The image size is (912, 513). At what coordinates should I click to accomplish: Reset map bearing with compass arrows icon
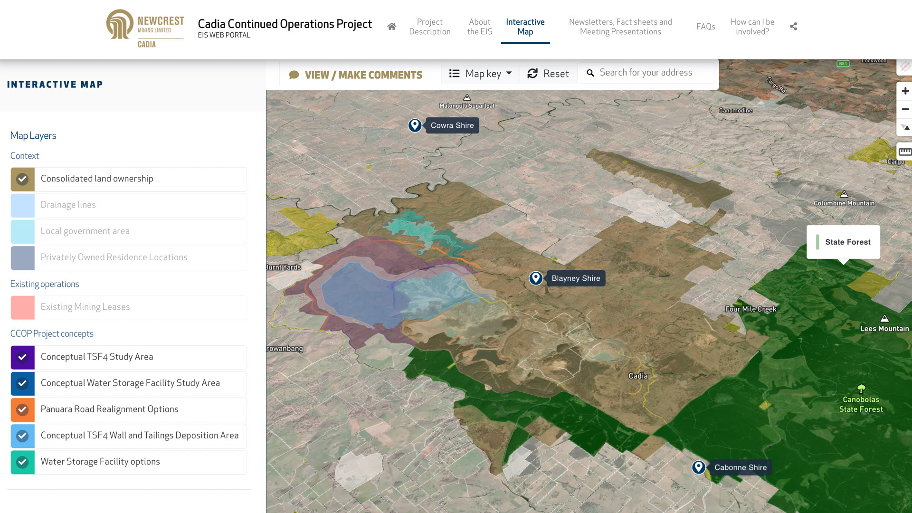point(905,127)
